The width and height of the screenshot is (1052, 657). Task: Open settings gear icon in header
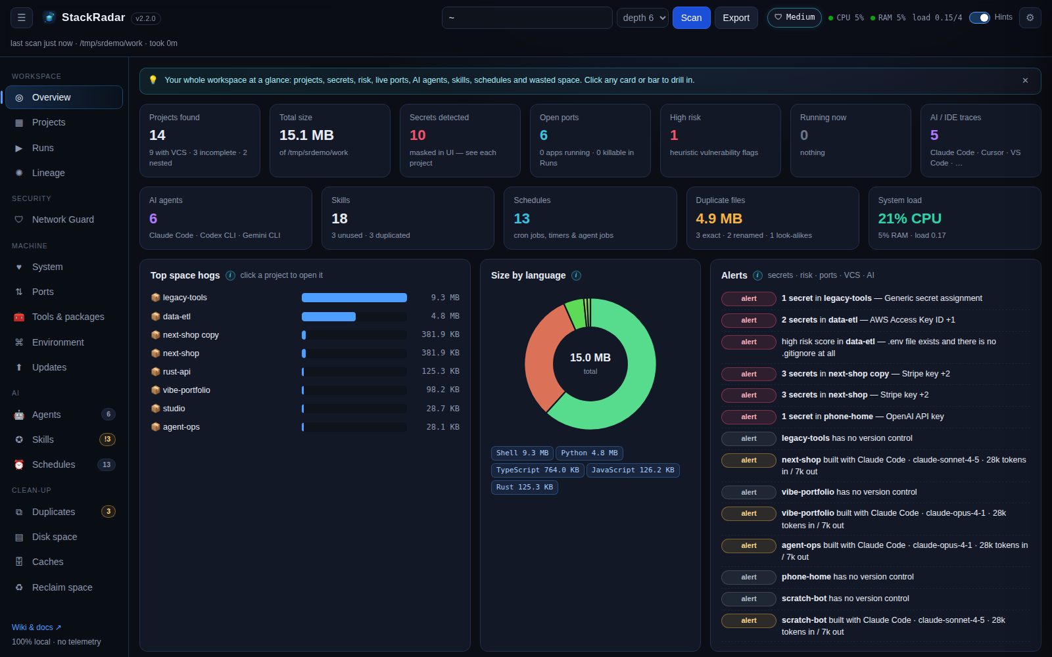[1030, 18]
